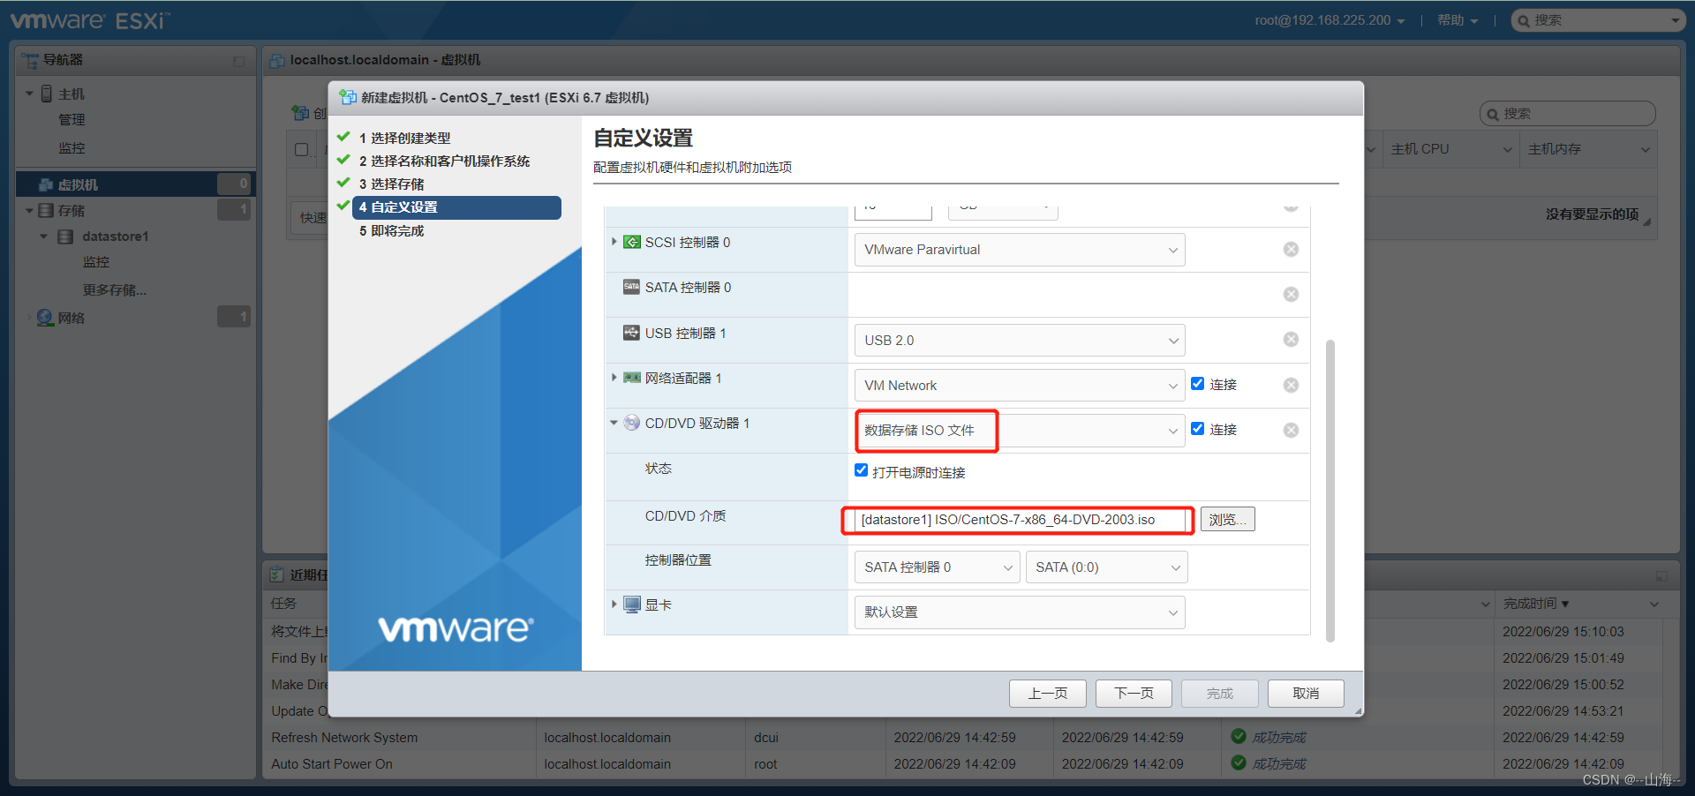Open the root@192.168.225.200 user menu

pos(1330,20)
